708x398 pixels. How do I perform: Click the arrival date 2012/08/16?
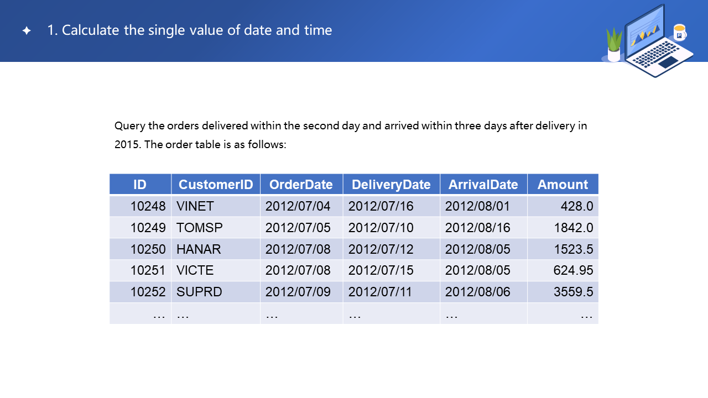tap(477, 228)
